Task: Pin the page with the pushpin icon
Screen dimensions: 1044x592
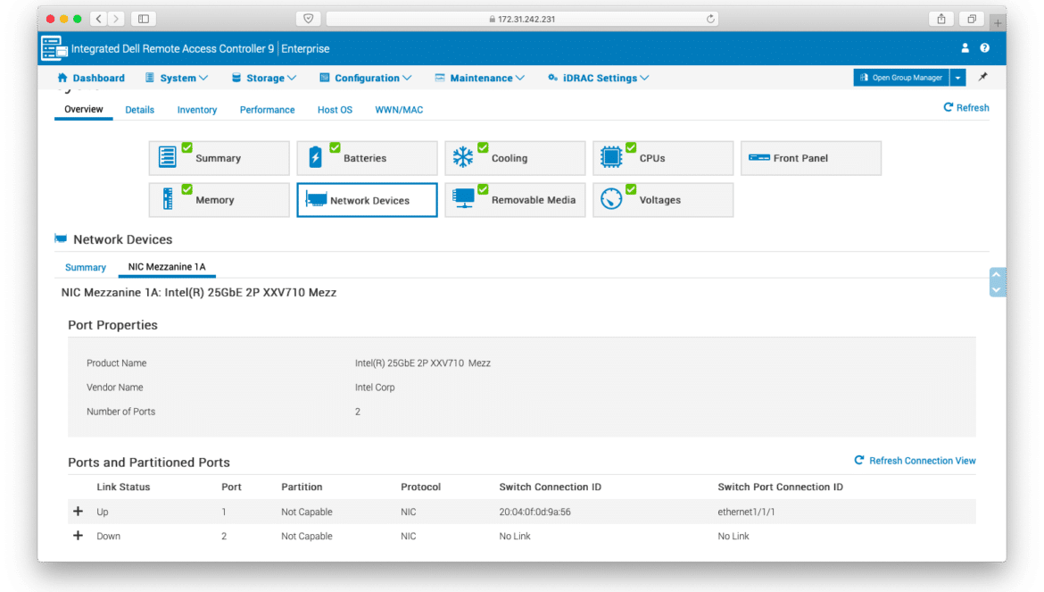Action: [982, 78]
